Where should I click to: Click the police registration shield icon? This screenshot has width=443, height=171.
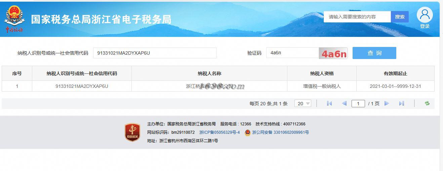pos(248,132)
